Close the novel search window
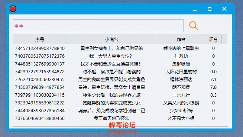 point(224,9)
